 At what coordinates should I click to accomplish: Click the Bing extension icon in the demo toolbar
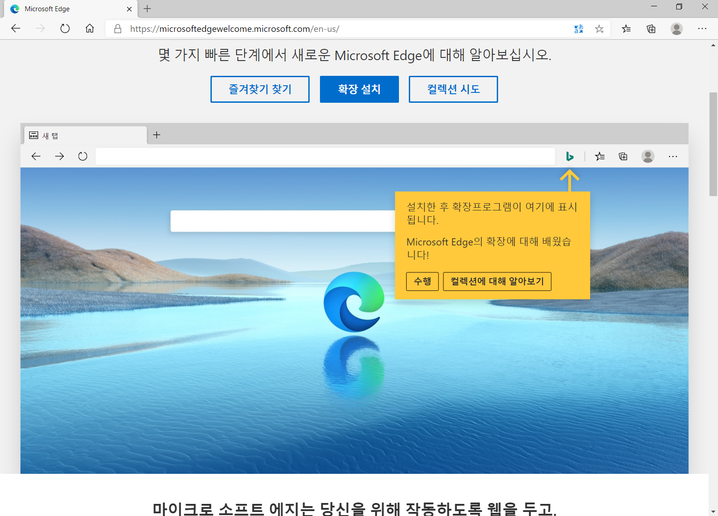[x=570, y=156]
